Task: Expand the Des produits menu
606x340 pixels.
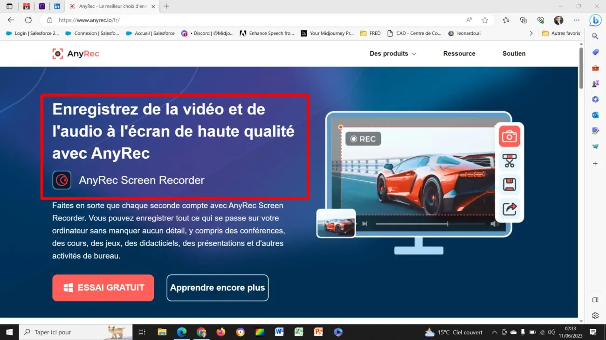Action: pyautogui.click(x=393, y=53)
